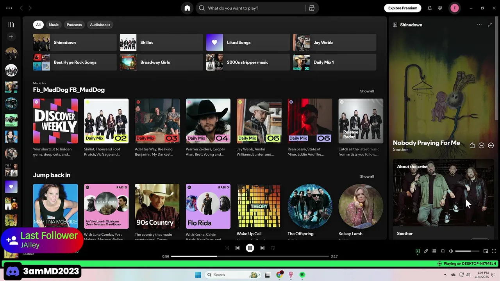This screenshot has width=500, height=281.
Task: Pause the current song
Action: [x=250, y=248]
